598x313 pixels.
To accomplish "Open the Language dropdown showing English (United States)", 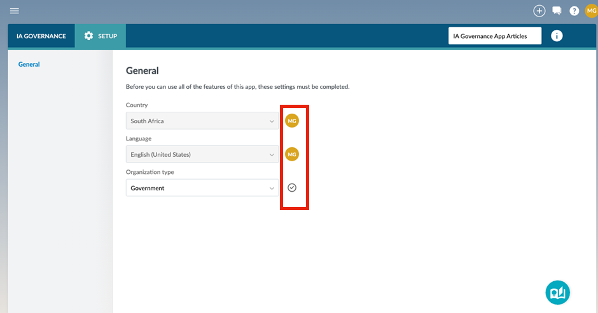I will pyautogui.click(x=197, y=154).
